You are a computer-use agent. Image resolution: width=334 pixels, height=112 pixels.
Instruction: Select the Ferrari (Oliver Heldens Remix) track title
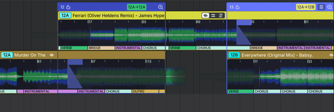tap(119, 15)
